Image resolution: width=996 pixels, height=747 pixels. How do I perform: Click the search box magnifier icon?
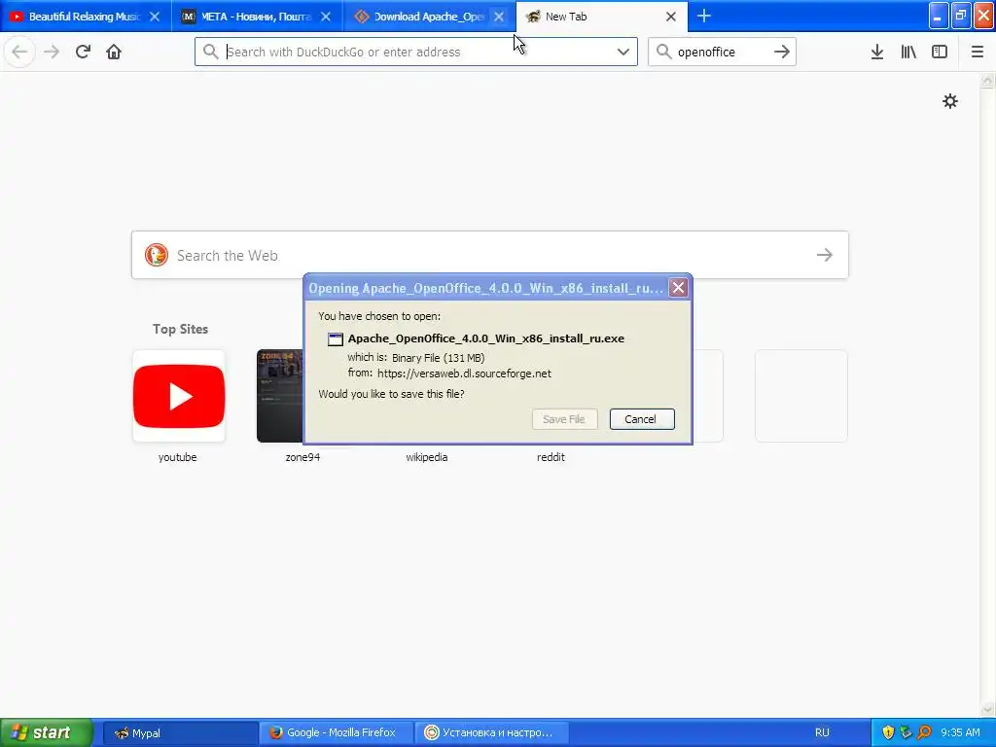[x=663, y=52]
